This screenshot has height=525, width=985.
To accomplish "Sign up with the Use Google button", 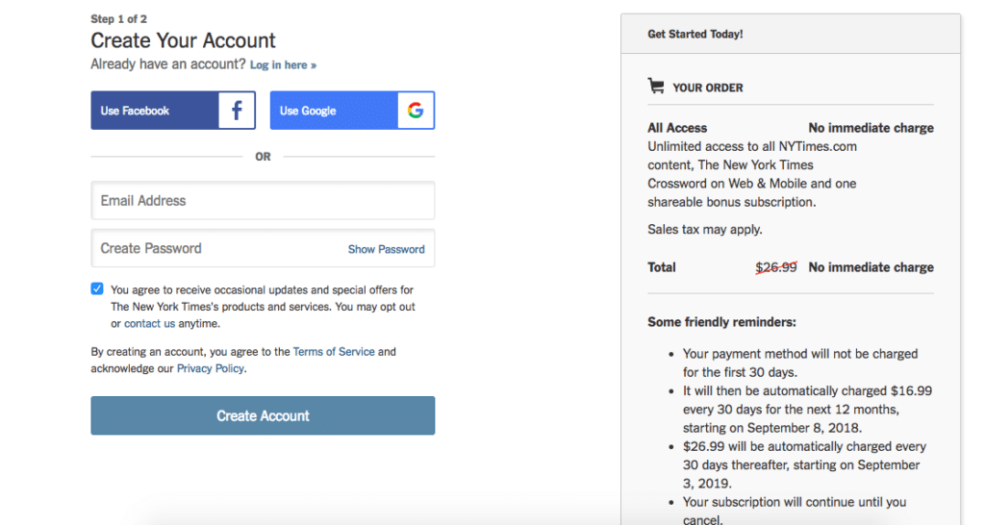I will tap(352, 111).
